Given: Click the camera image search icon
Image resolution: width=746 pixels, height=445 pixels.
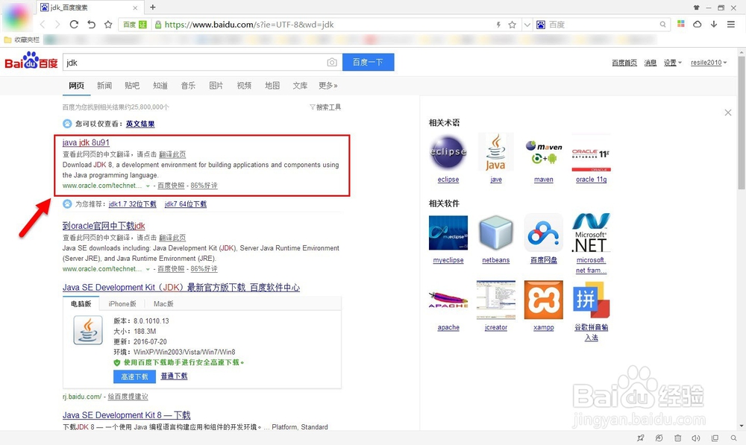Looking at the screenshot, I should tap(332, 63).
